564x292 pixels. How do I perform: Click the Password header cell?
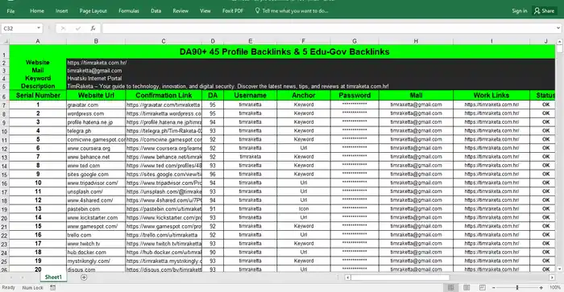point(355,95)
